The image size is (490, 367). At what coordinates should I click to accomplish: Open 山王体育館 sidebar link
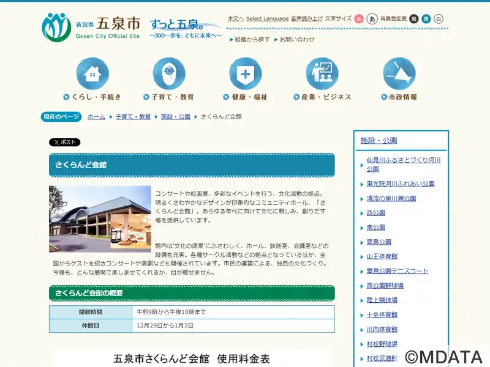(382, 256)
